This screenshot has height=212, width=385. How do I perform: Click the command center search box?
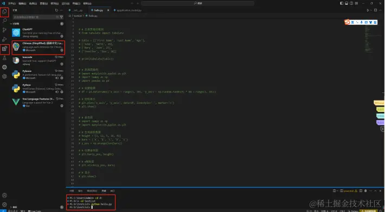[x=198, y=3]
